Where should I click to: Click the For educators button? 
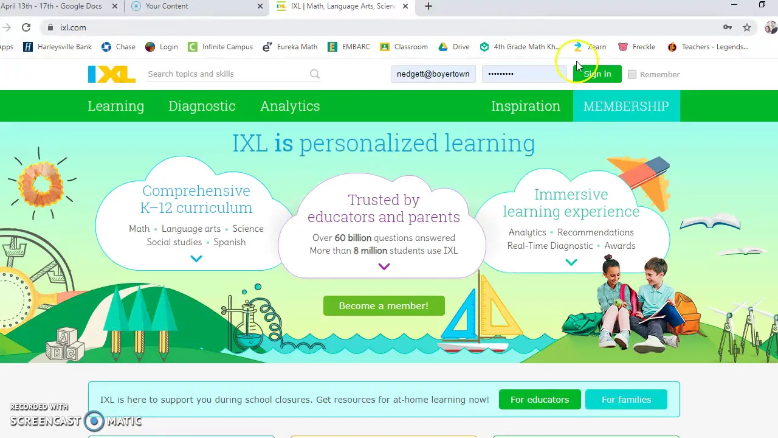540,400
